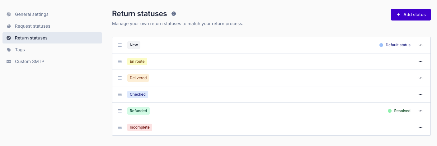Click the drag handle on Delivered row
437x146 pixels.
120,78
